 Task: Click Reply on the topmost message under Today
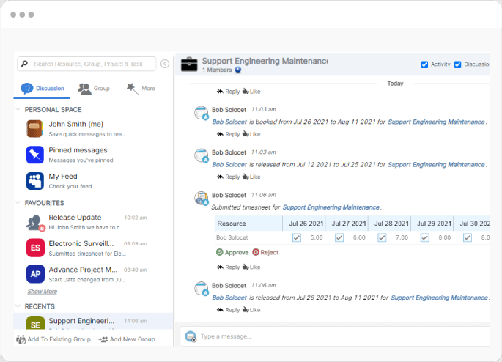228,92
